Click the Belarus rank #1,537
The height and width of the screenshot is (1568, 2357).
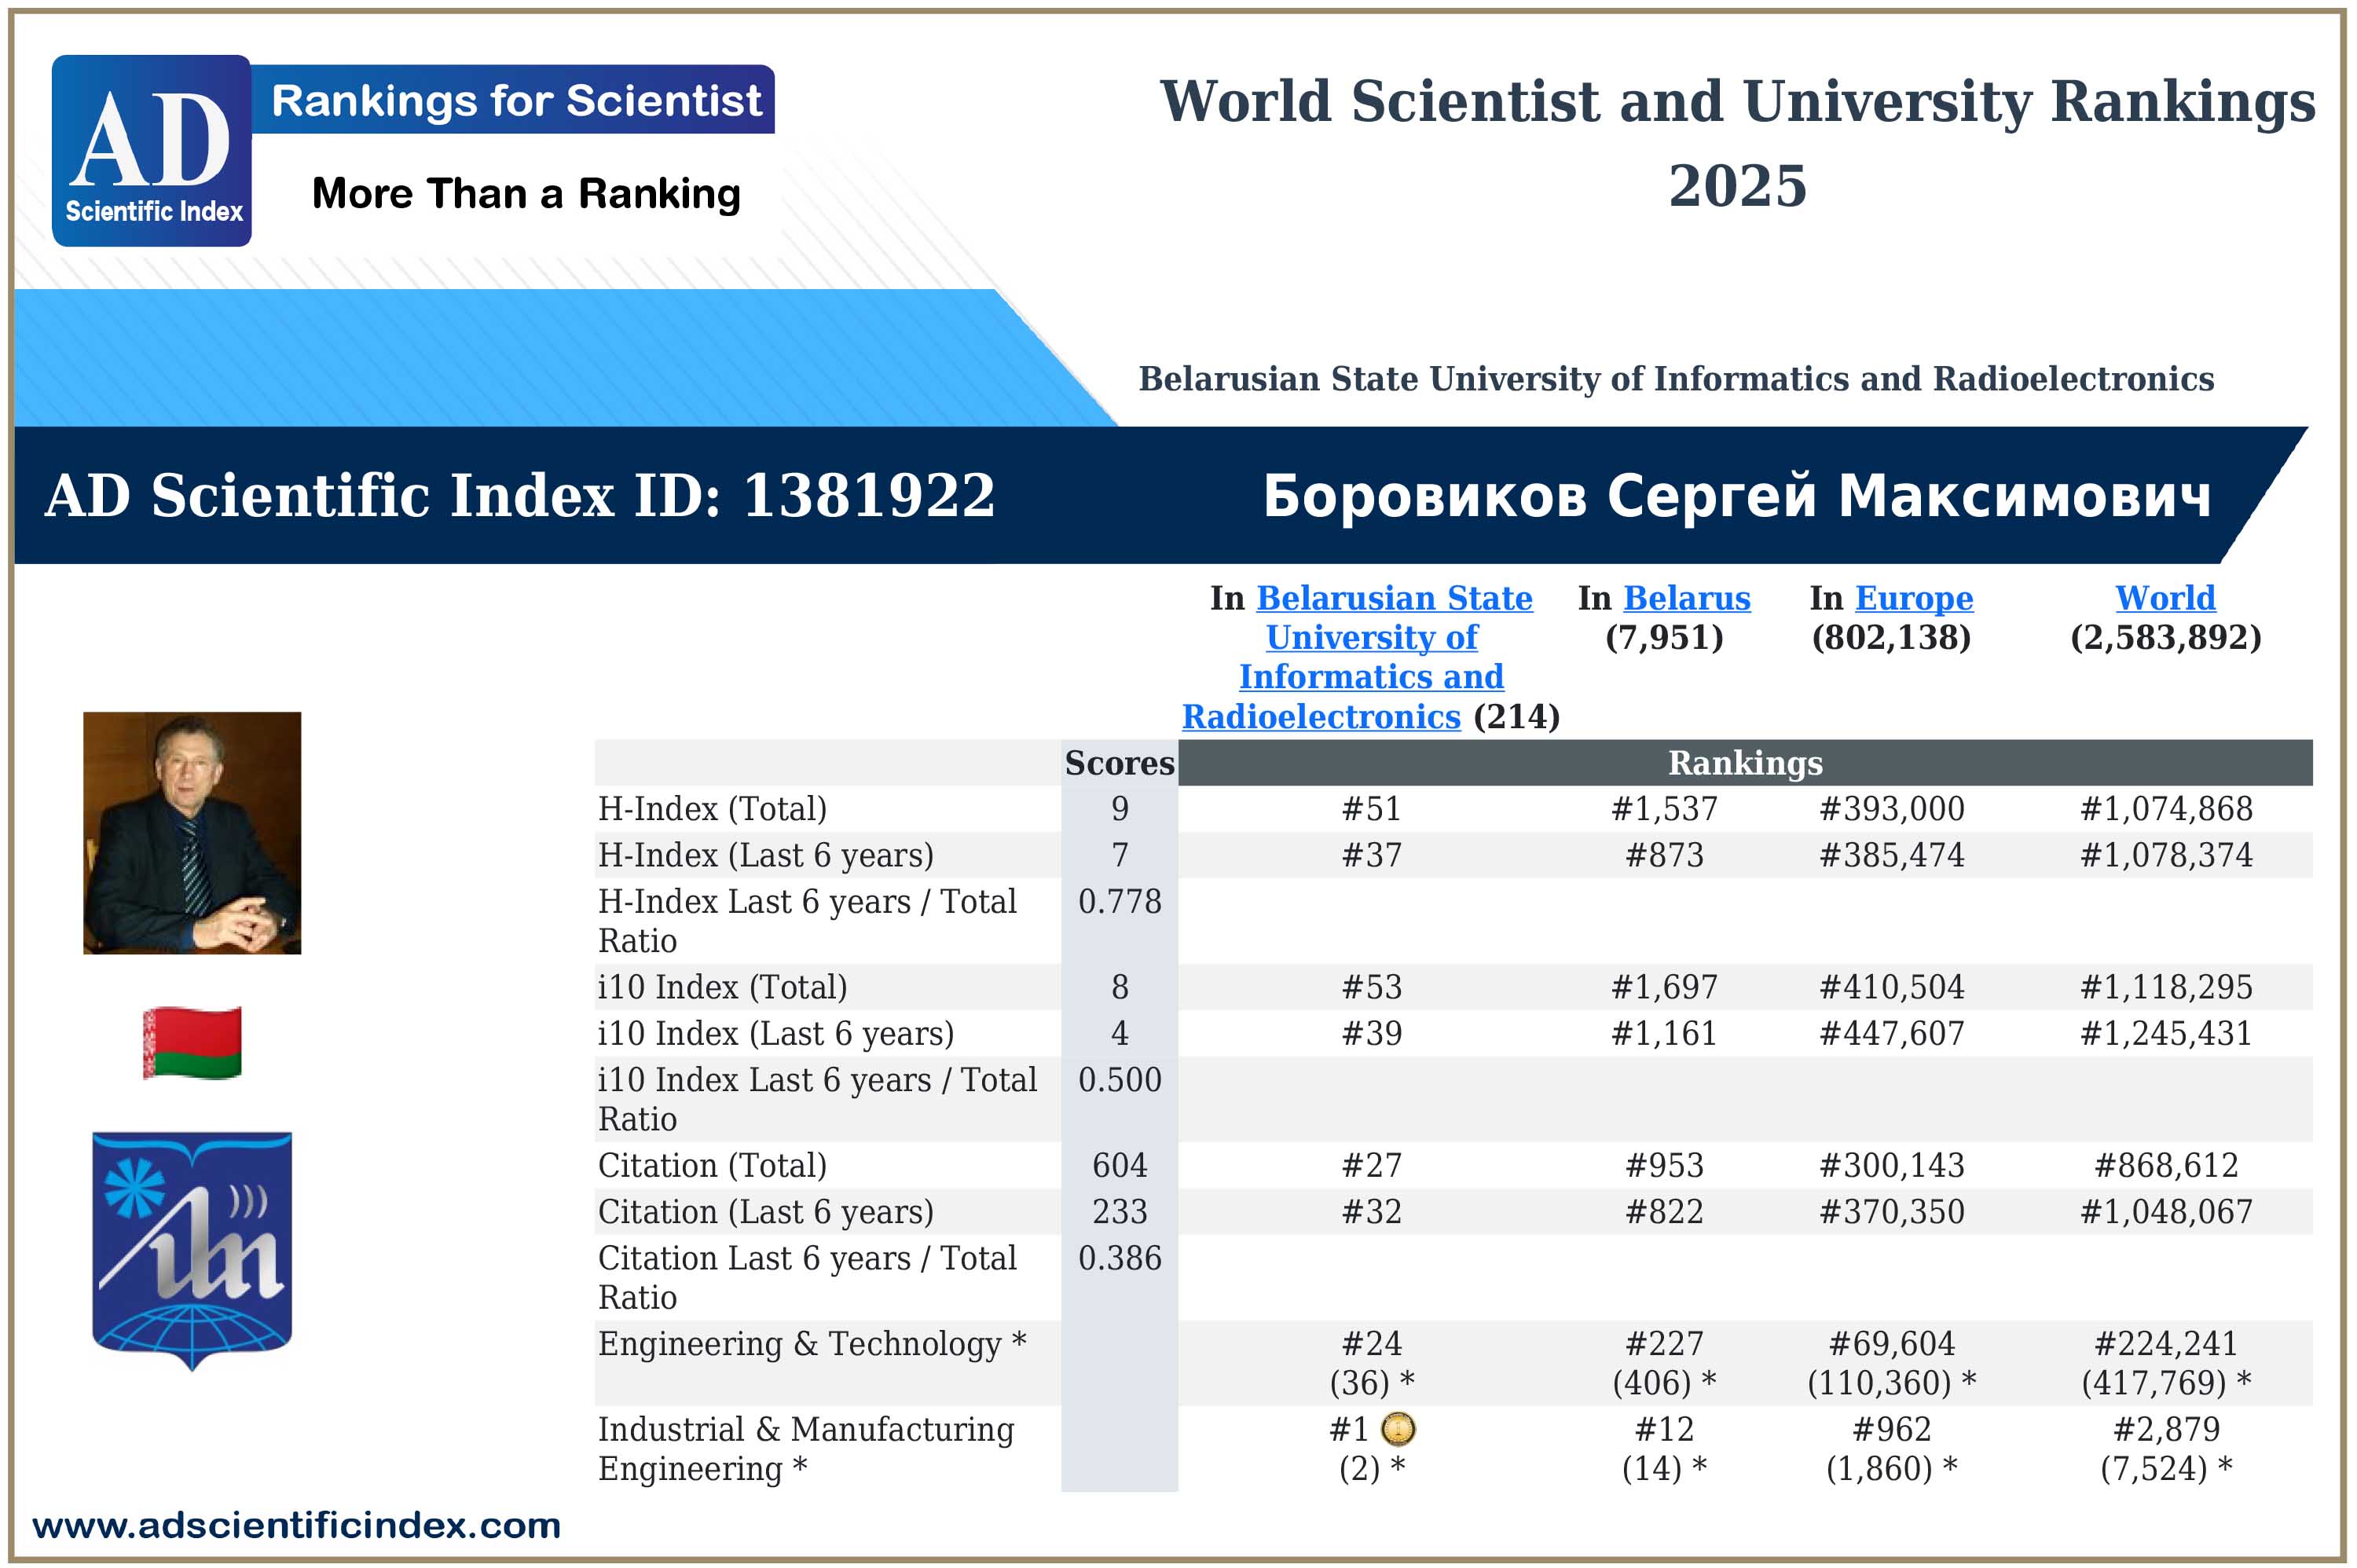pyautogui.click(x=1664, y=809)
